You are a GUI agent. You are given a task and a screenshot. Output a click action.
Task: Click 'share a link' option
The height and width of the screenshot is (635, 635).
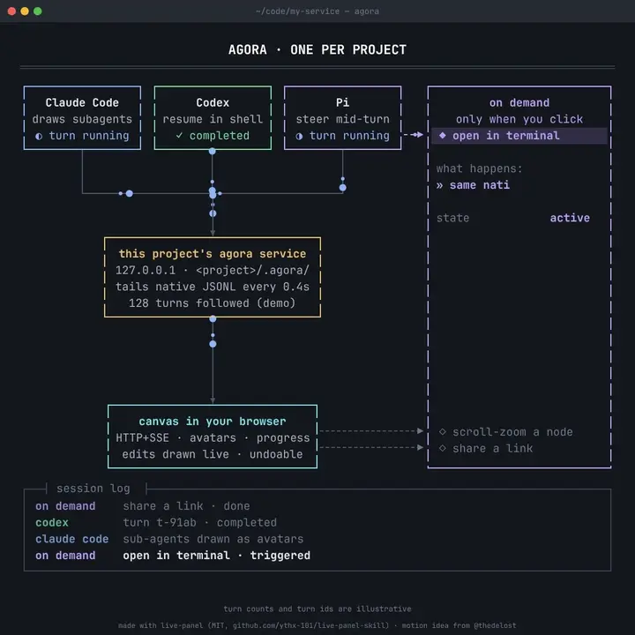pyautogui.click(x=492, y=448)
